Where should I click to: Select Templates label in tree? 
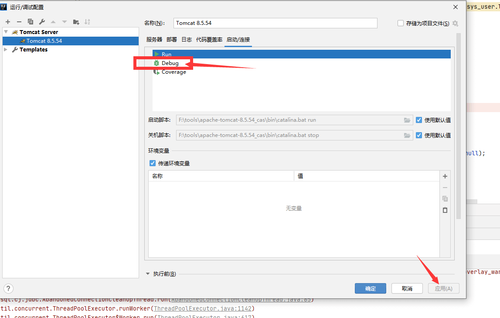[x=34, y=49]
